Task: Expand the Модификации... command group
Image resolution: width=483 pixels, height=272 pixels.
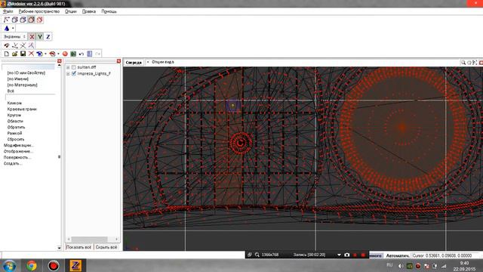Action: 18,145
